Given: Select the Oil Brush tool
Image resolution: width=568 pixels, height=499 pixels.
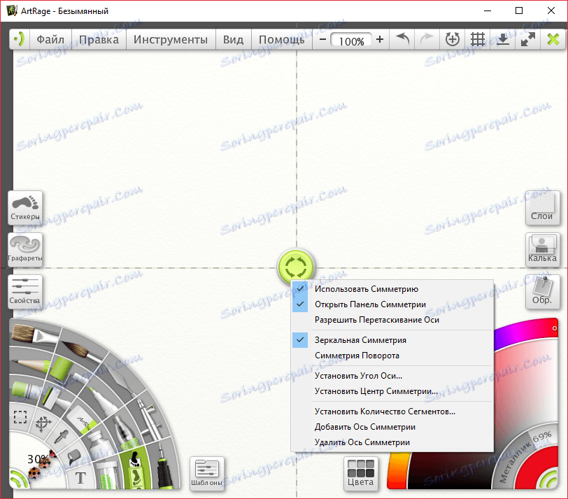Looking at the screenshot, I should 33,335.
